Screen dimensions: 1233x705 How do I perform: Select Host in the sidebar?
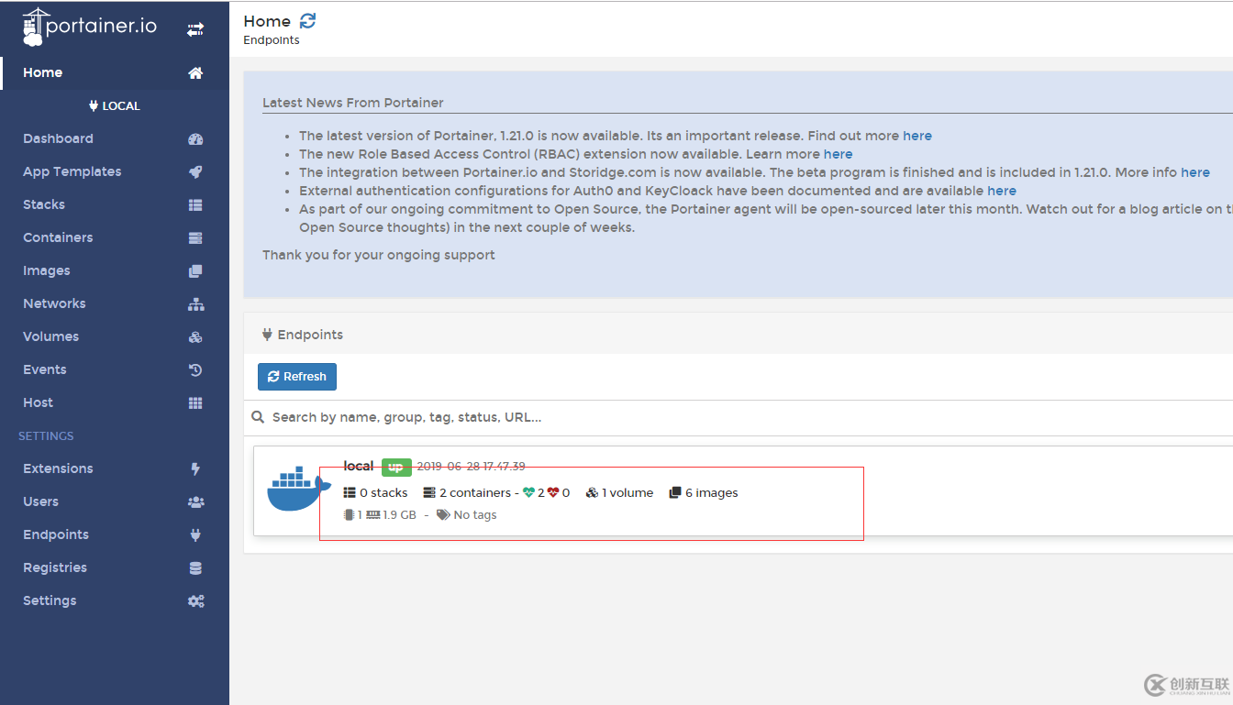[115, 403]
